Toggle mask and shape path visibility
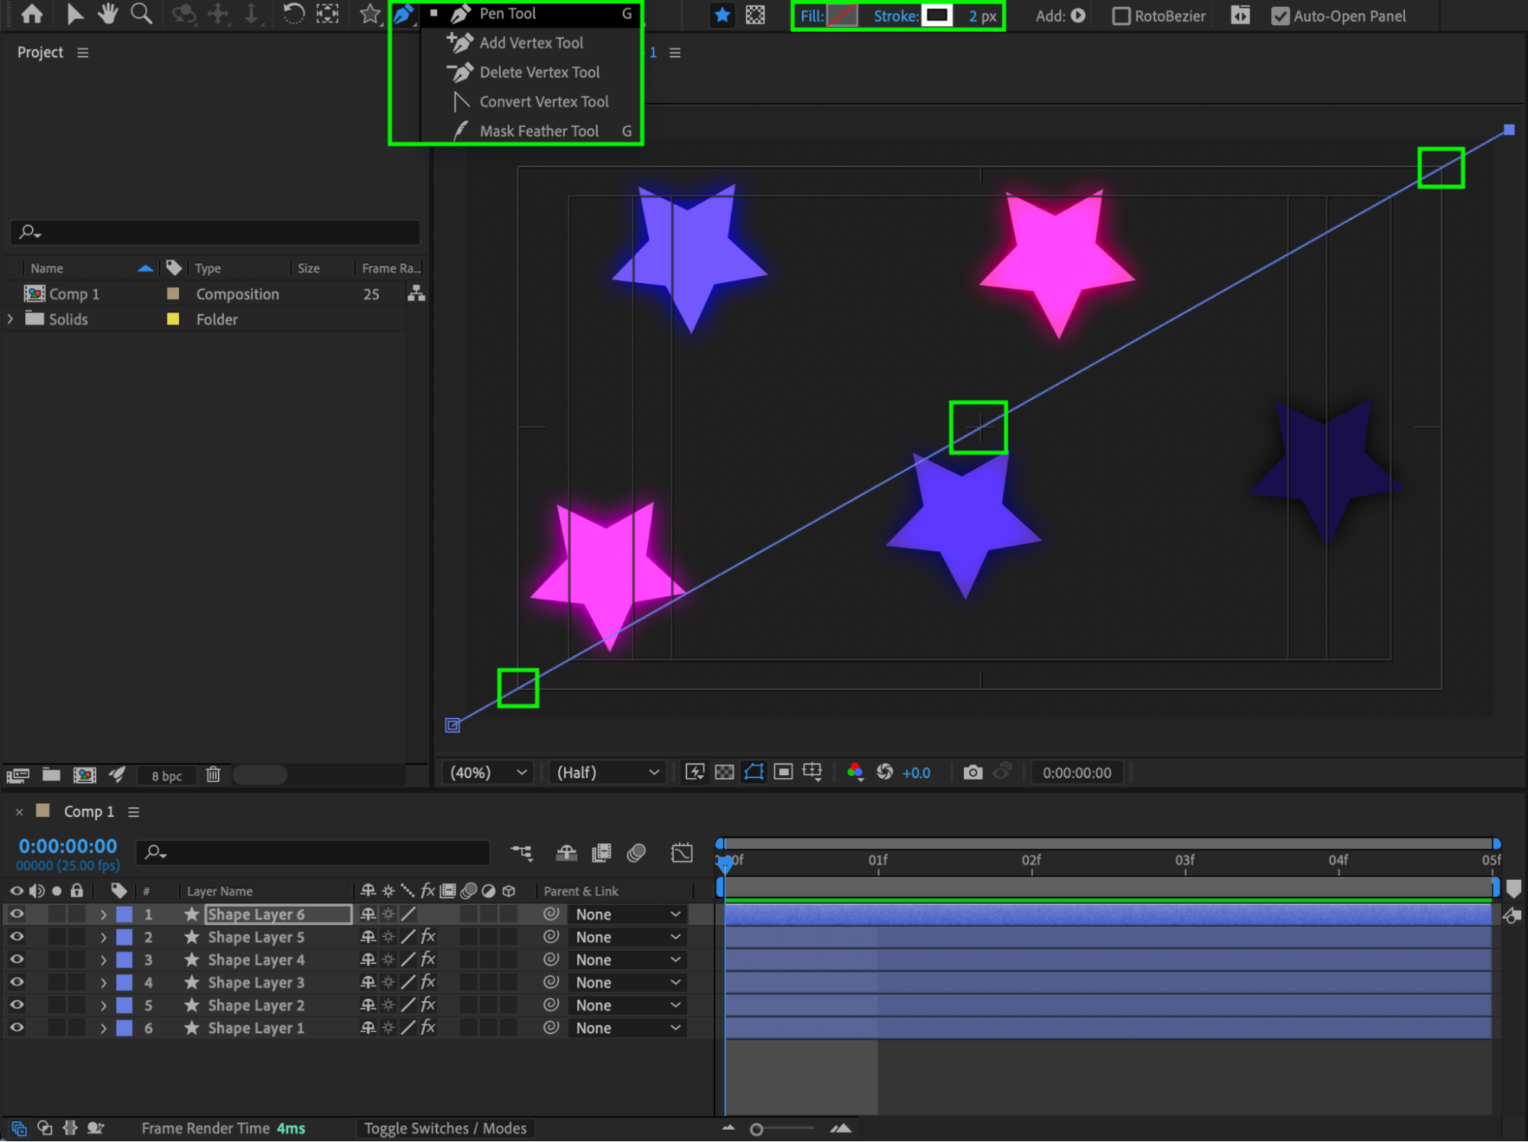This screenshot has height=1142, width=1528. pos(754,772)
